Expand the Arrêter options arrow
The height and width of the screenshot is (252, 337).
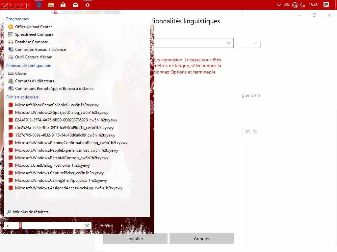(122, 226)
